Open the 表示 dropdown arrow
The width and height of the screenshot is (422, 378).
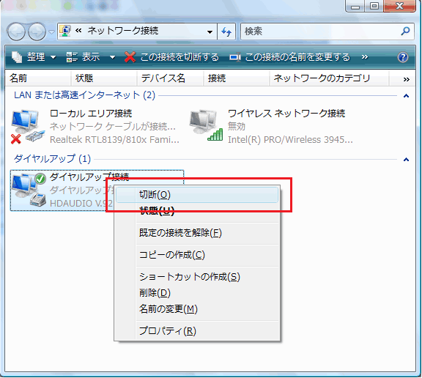(x=113, y=57)
